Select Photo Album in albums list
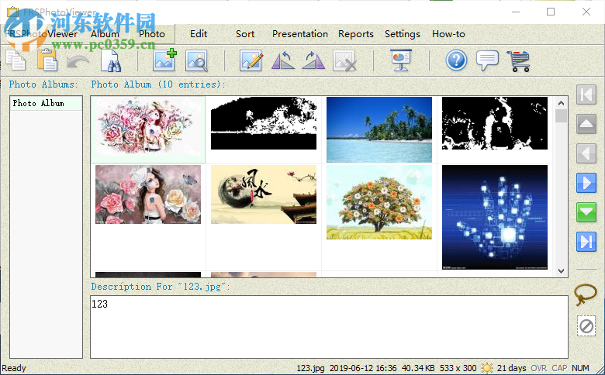This screenshot has width=605, height=375. [x=46, y=103]
